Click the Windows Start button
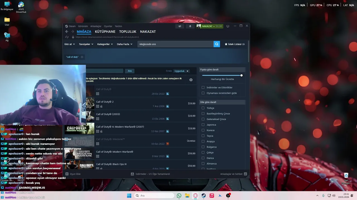 pos(129,196)
